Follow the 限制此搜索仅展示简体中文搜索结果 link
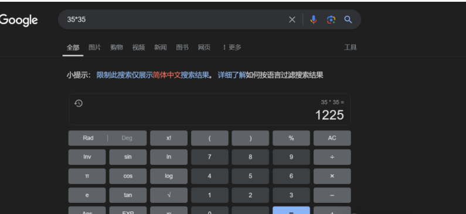466x214 pixels. [153, 75]
